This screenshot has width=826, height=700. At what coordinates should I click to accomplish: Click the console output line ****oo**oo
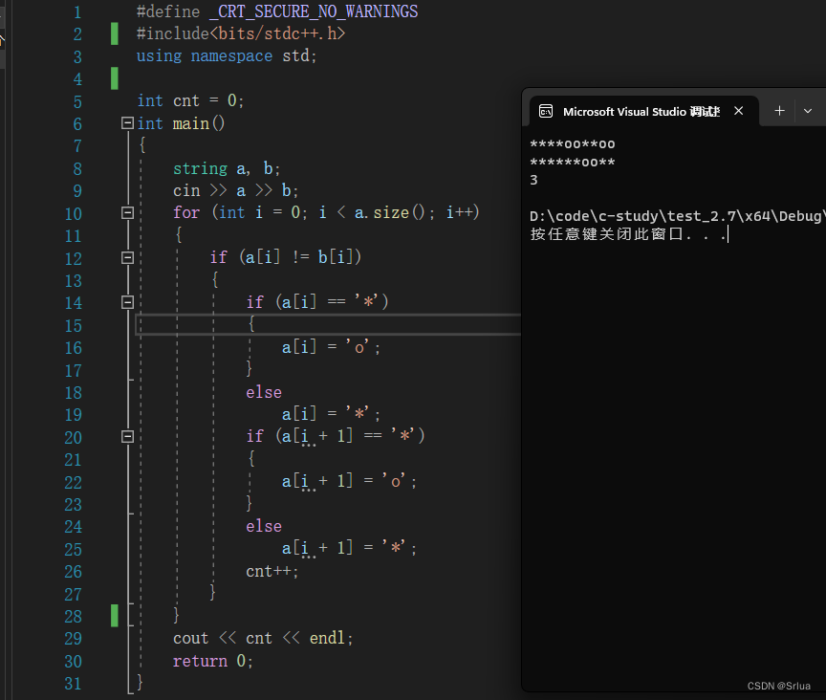pyautogui.click(x=572, y=144)
